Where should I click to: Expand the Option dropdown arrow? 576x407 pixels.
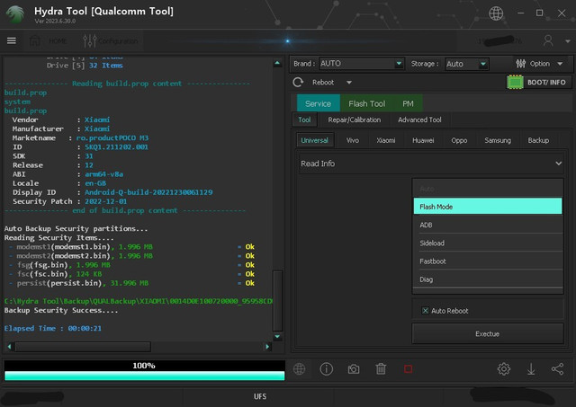point(560,64)
